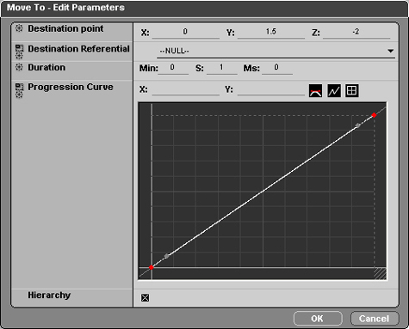This screenshot has width=409, height=329.
Task: Click the Destination X value field
Action: point(186,32)
